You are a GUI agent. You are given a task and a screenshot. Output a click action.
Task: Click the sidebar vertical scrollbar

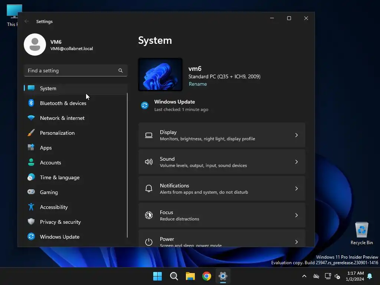(x=127, y=165)
